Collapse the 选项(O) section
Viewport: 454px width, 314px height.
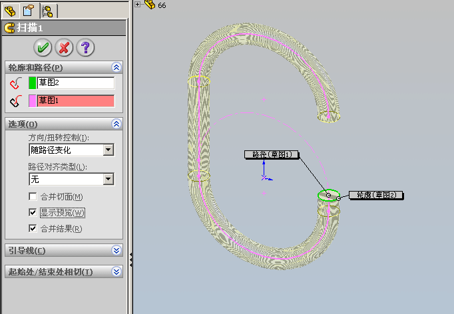point(116,124)
